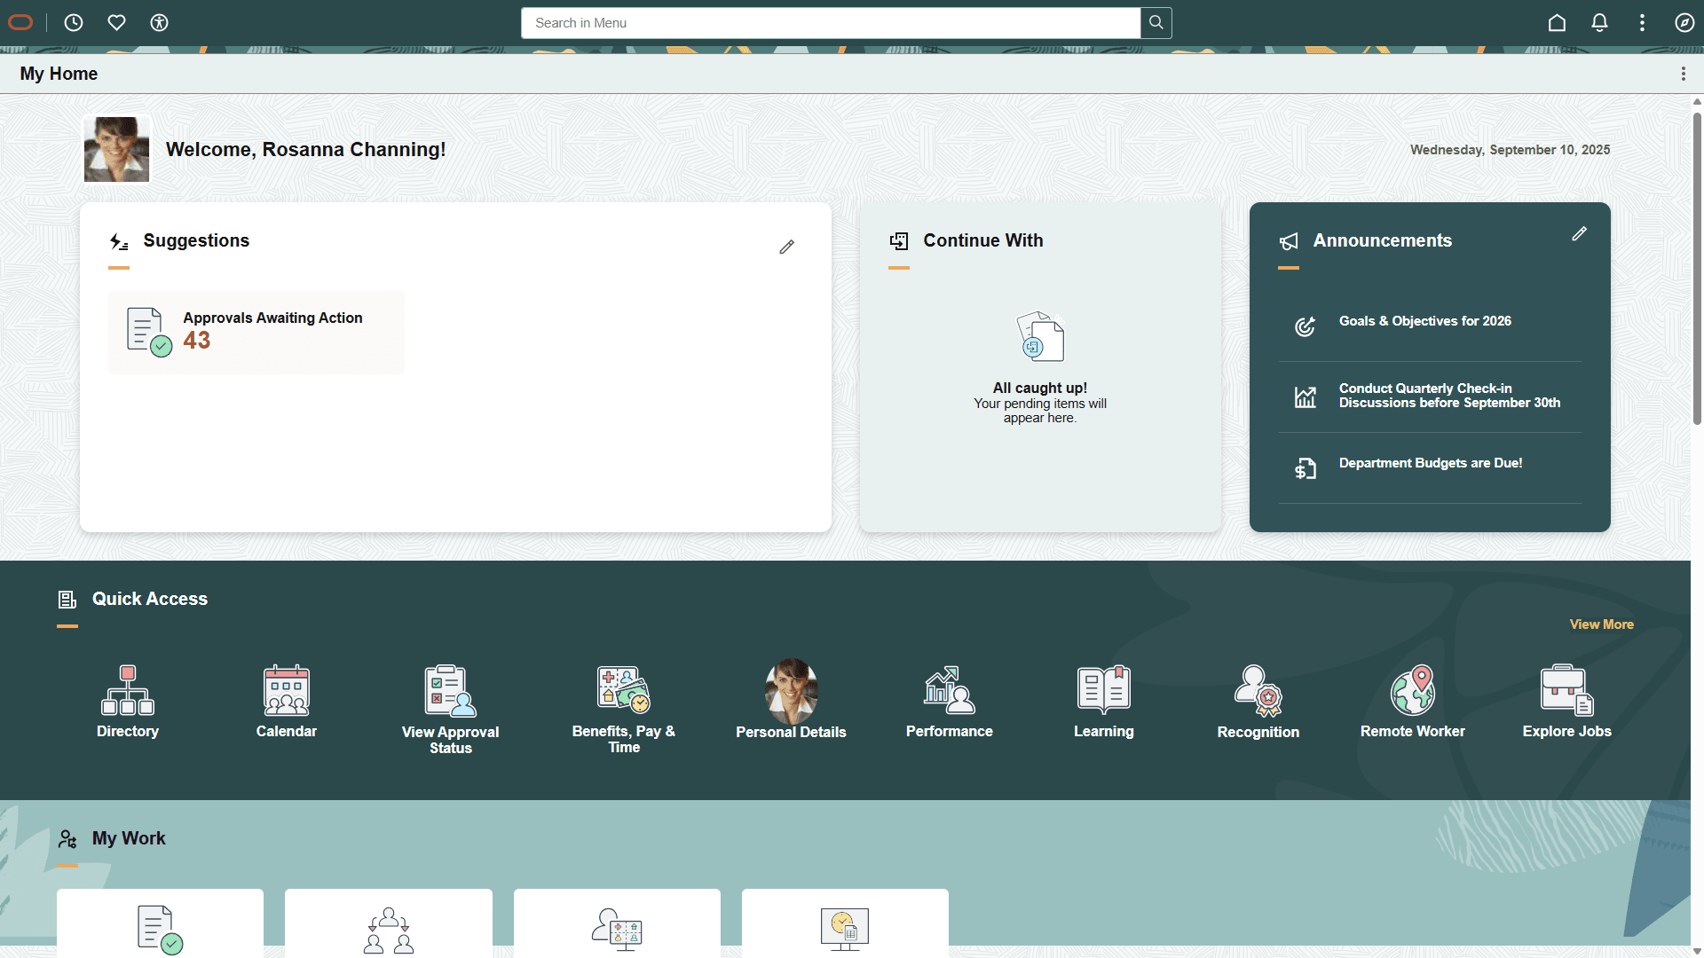Open Accessibility icon in top bar
This screenshot has width=1704, height=958.
(x=159, y=23)
